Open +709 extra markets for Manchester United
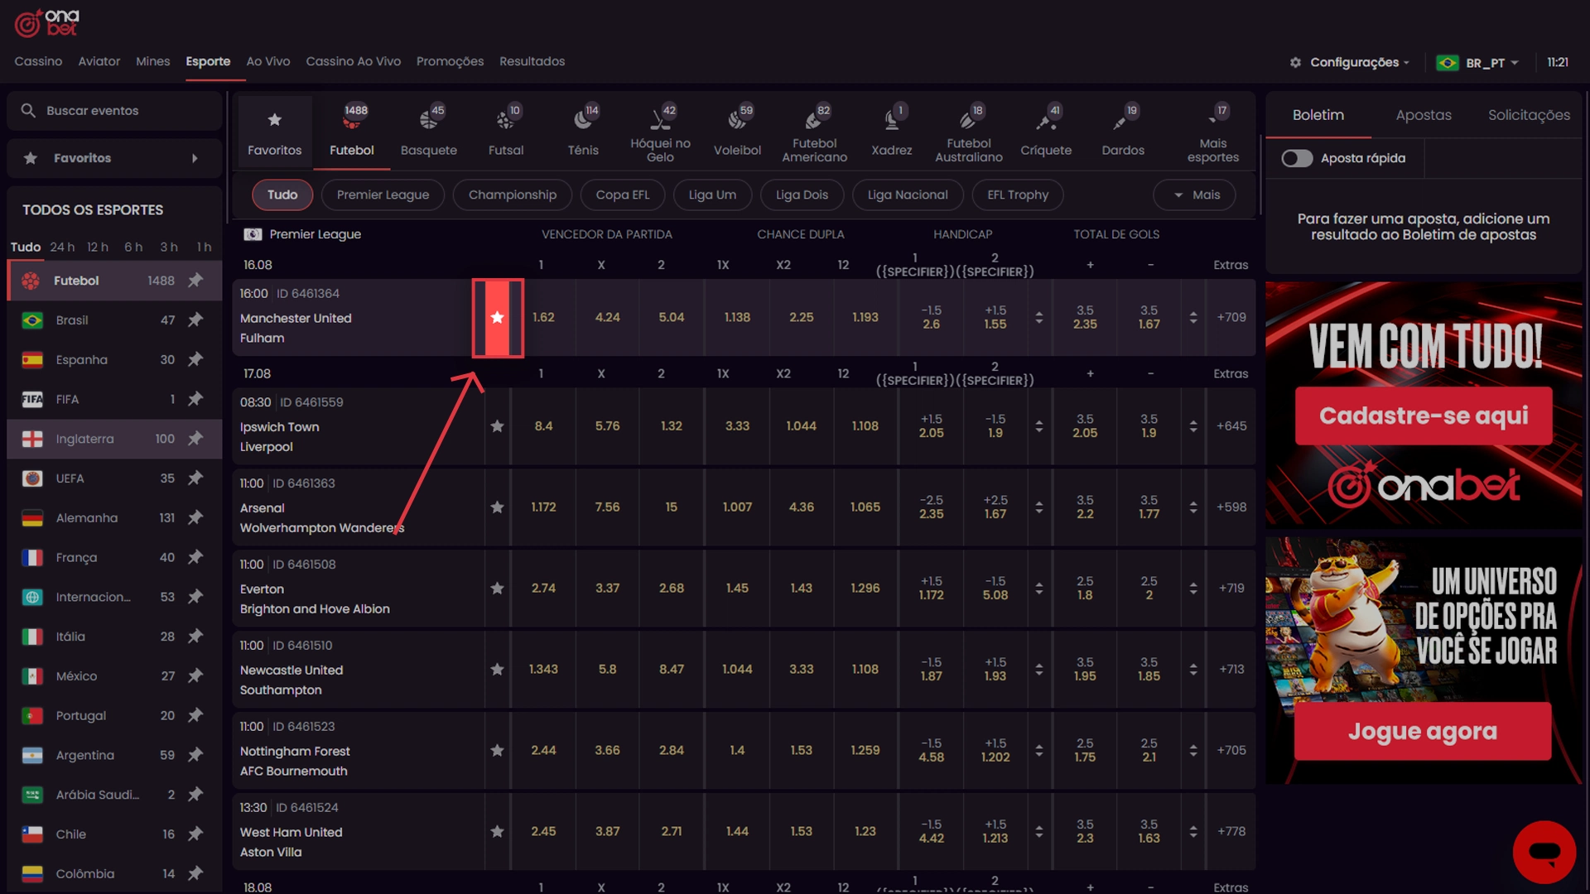 pos(1231,318)
